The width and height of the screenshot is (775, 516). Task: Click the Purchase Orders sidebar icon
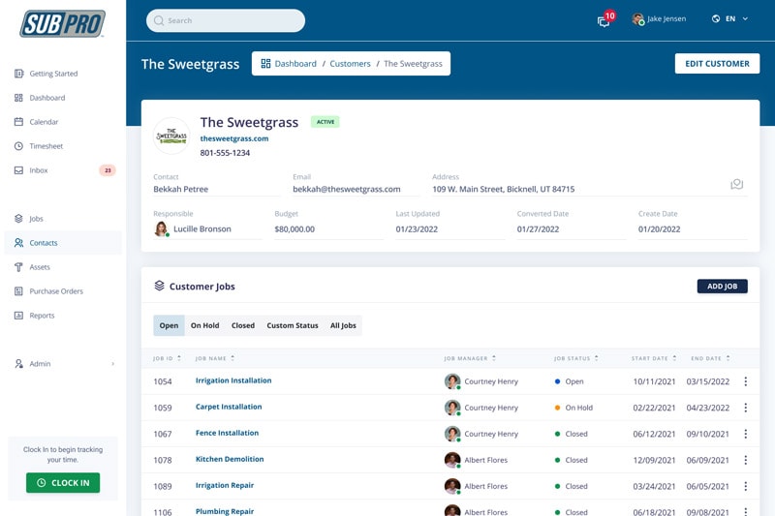click(18, 291)
